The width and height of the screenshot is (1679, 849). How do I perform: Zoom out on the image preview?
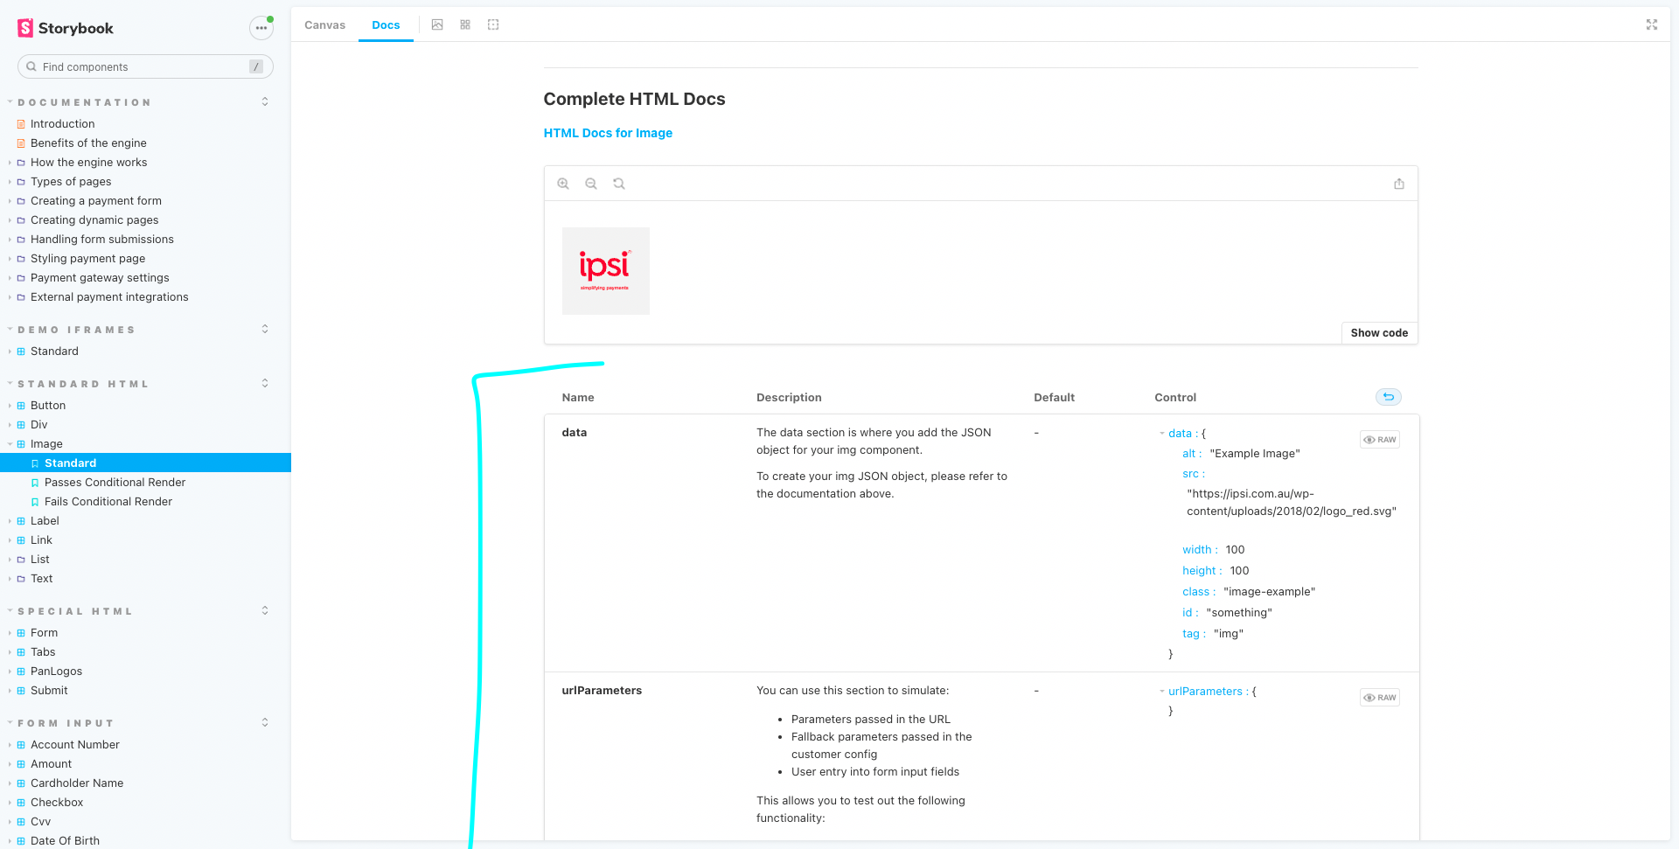591,184
